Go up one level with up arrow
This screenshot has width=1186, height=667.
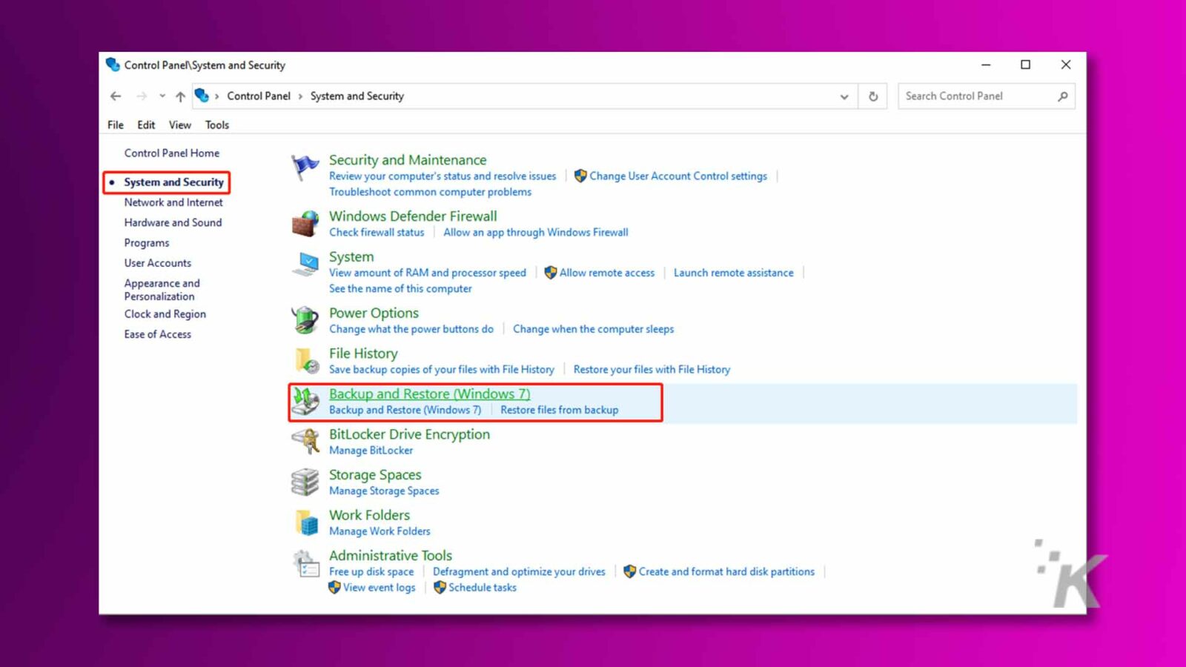coord(180,96)
